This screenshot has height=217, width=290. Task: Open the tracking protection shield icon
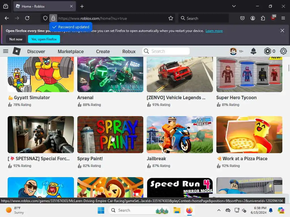coord(45,18)
